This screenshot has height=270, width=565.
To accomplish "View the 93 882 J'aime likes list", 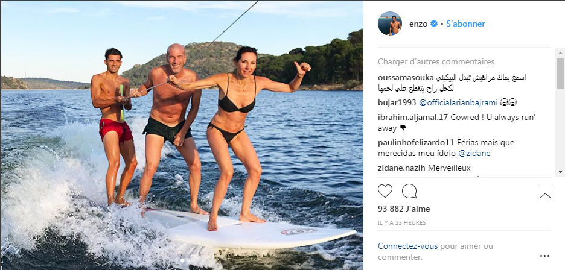I will (404, 209).
